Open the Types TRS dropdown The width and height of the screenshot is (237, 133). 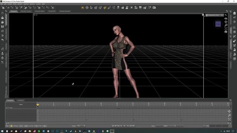[x=81, y=126]
